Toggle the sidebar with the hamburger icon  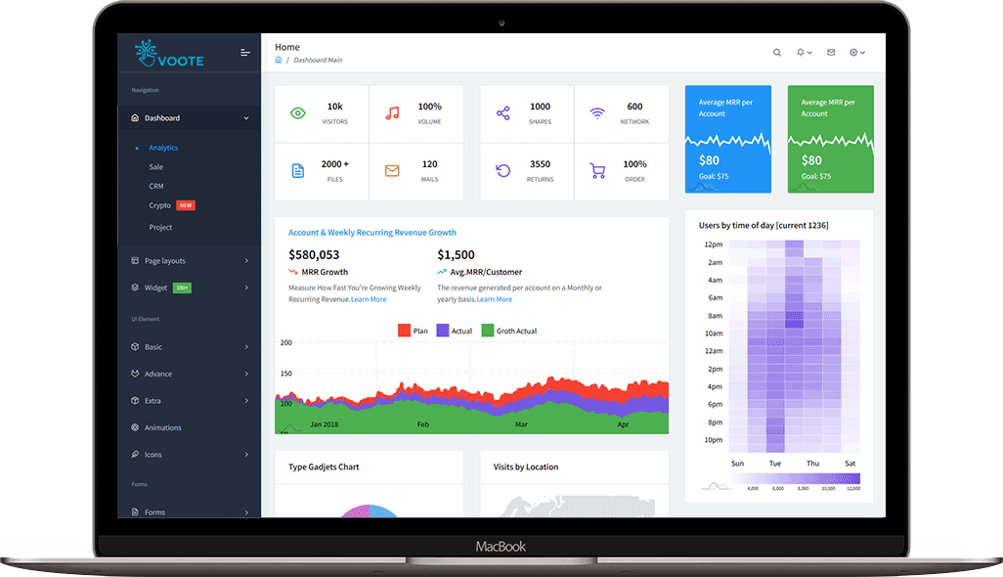[245, 53]
